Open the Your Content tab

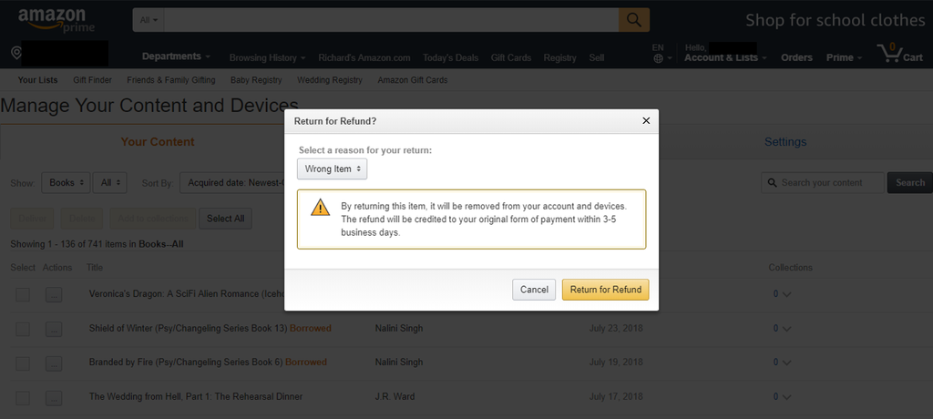tap(158, 142)
